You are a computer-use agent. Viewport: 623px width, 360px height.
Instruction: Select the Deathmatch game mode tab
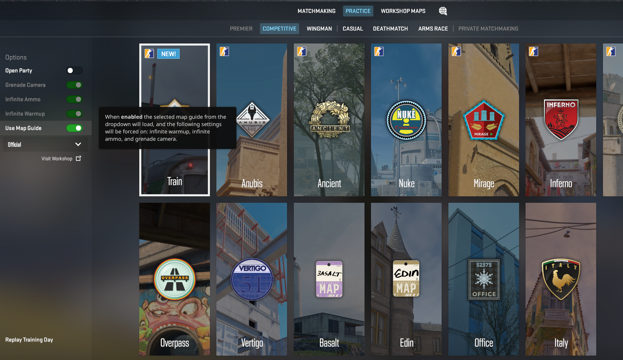390,29
